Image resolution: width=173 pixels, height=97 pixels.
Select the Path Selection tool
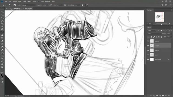(2, 58)
